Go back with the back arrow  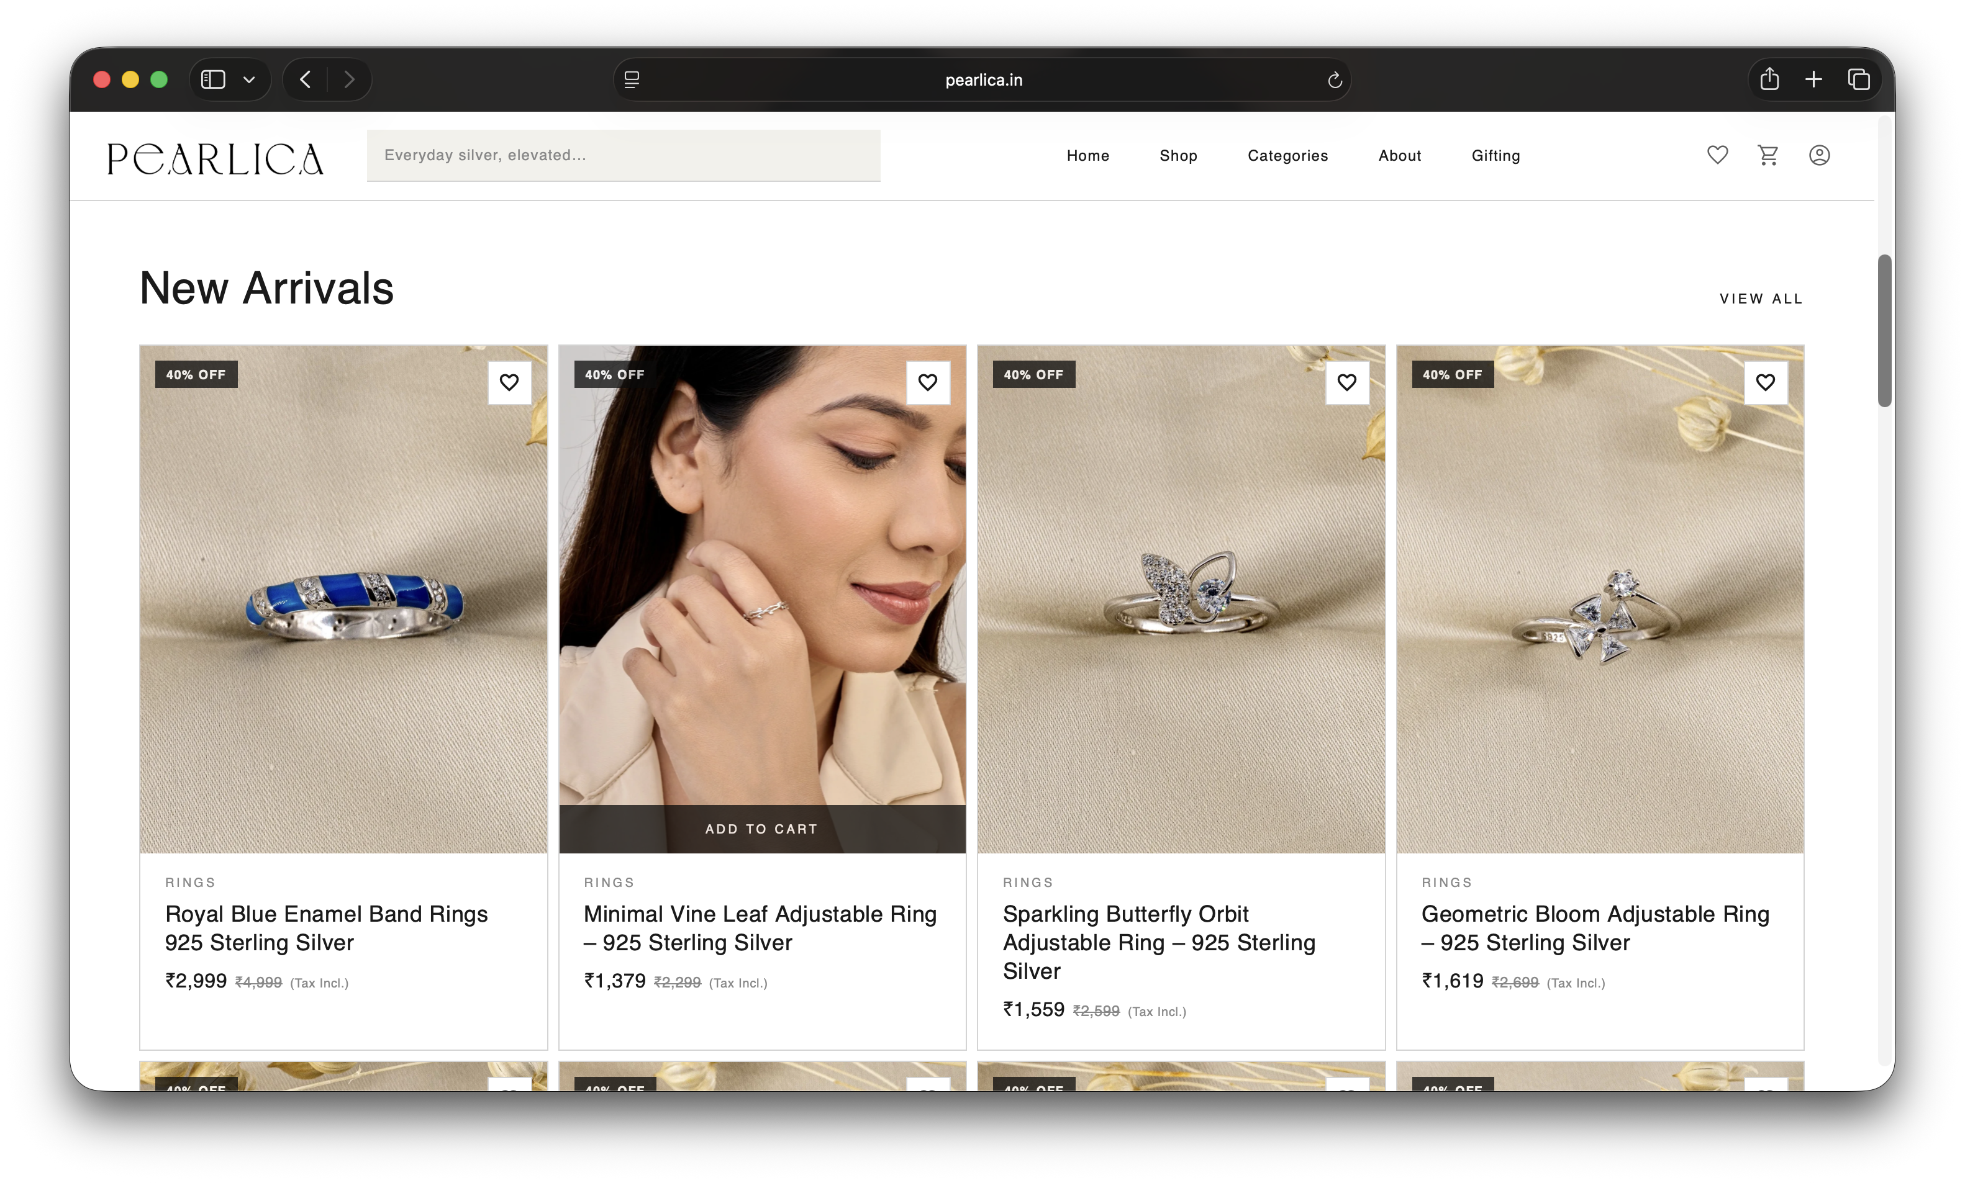coord(306,79)
